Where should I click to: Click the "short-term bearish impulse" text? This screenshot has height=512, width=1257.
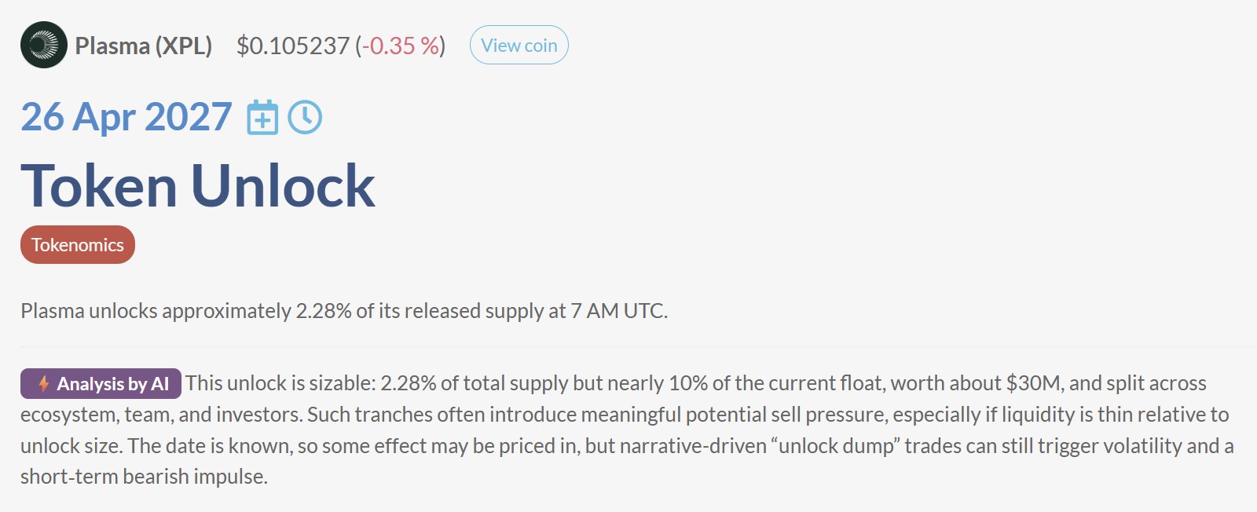click(143, 477)
